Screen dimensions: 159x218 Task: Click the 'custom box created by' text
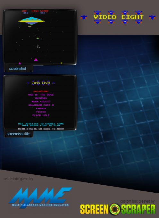click(137, 201)
